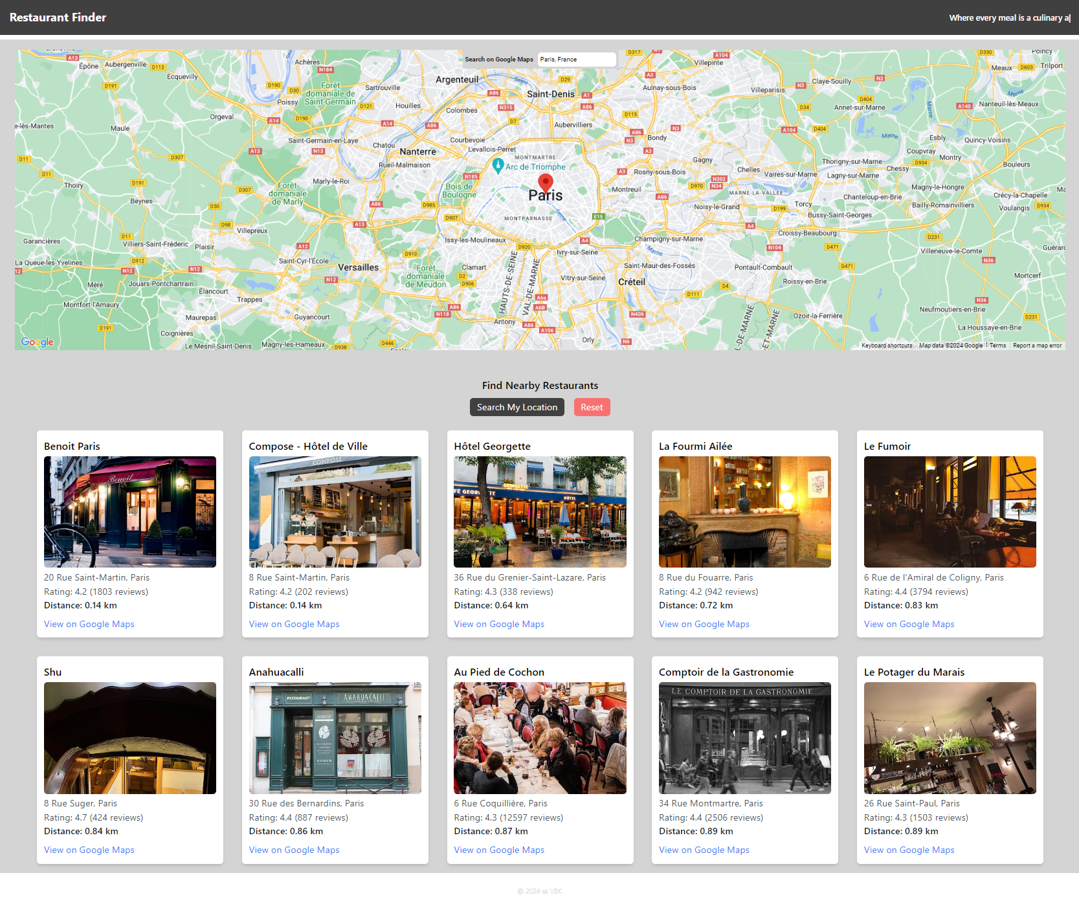The image size is (1079, 908).
Task: Click the Find Nearby Restaurants heading
Action: pyautogui.click(x=540, y=385)
